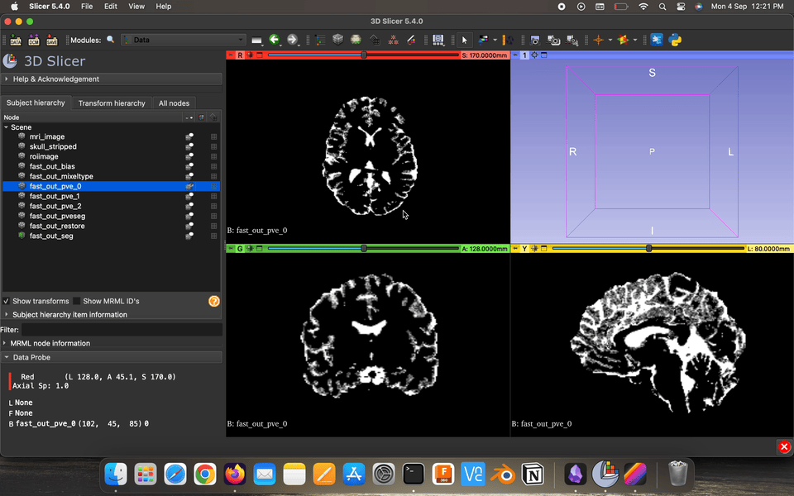Collapse the Data Probe section

click(x=112, y=357)
